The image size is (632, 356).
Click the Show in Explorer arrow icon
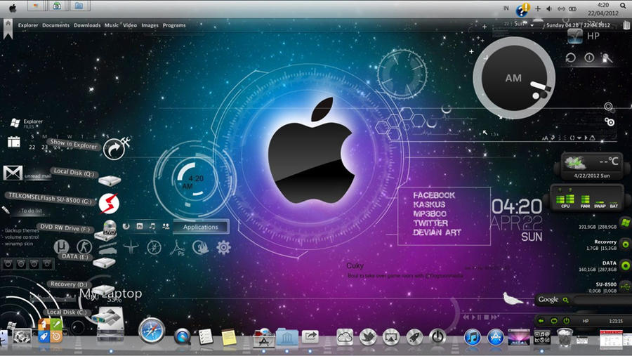click(x=114, y=149)
